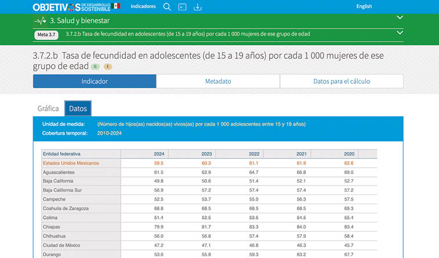This screenshot has height=258, width=439.
Task: Switch to the Gráfica tab
Action: click(x=48, y=108)
